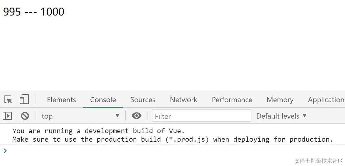Viewport: 345px width, 166px height.
Task: Toggle the device toolbar icon
Action: [24, 99]
